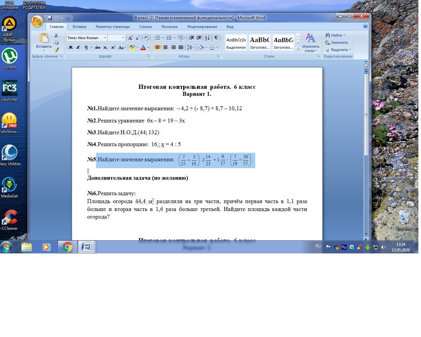Toggle center text alignment

165,47
